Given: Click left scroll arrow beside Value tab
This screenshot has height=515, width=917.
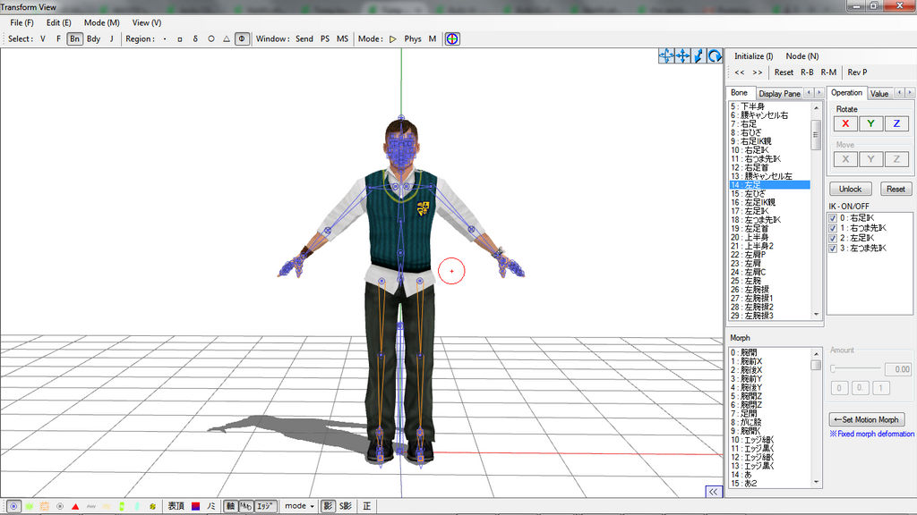Looking at the screenshot, I should coord(899,93).
